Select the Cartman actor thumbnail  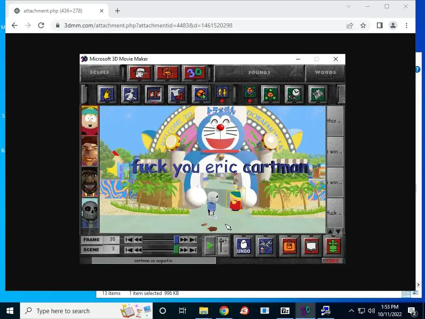pos(90,120)
